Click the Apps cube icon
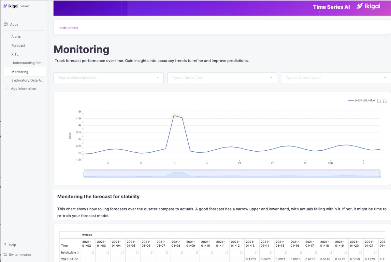This screenshot has height=262, width=391. (6, 24)
